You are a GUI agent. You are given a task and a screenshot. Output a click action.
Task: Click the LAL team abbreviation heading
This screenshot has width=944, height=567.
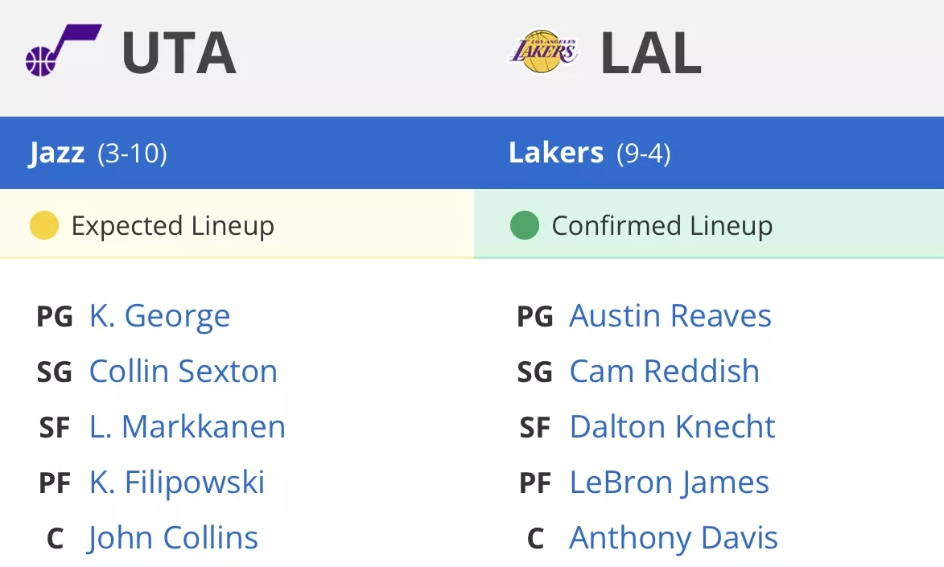point(651,53)
